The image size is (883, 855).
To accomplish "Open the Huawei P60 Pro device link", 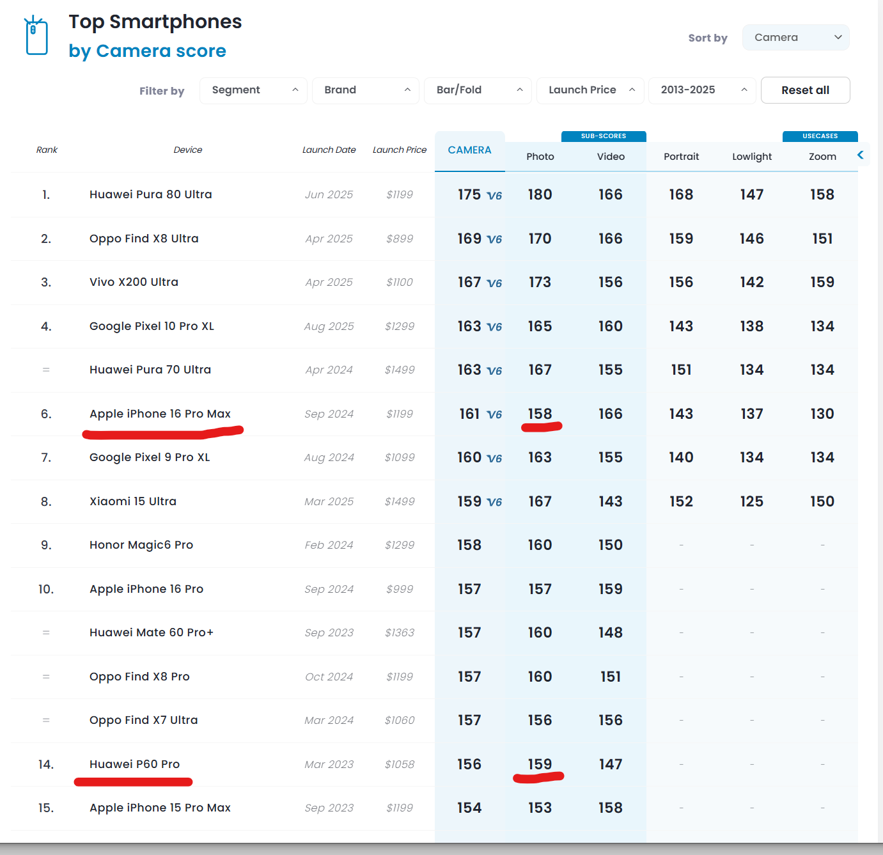I will 134,764.
